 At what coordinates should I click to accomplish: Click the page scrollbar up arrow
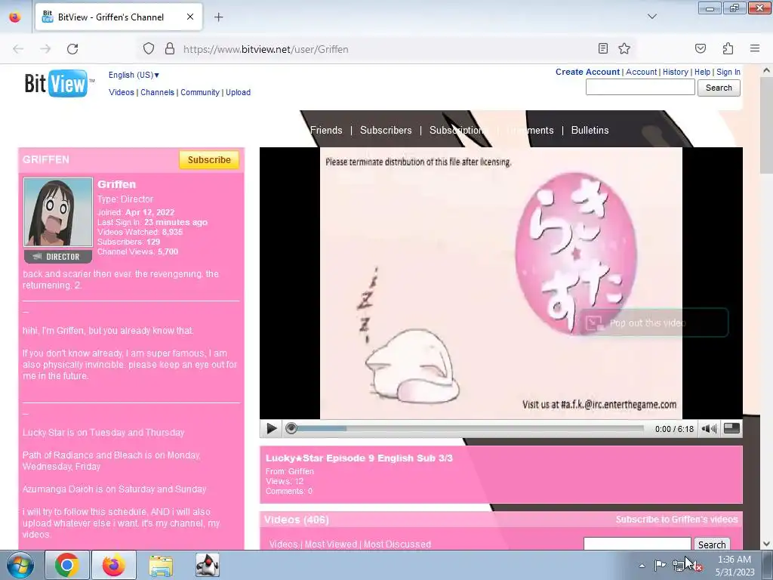(767, 70)
